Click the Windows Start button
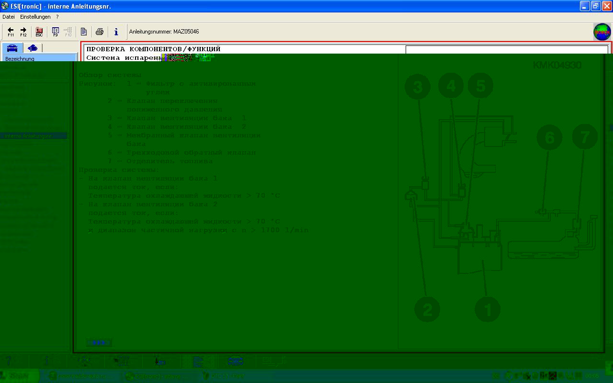The image size is (613, 383). pyautogui.click(x=19, y=376)
